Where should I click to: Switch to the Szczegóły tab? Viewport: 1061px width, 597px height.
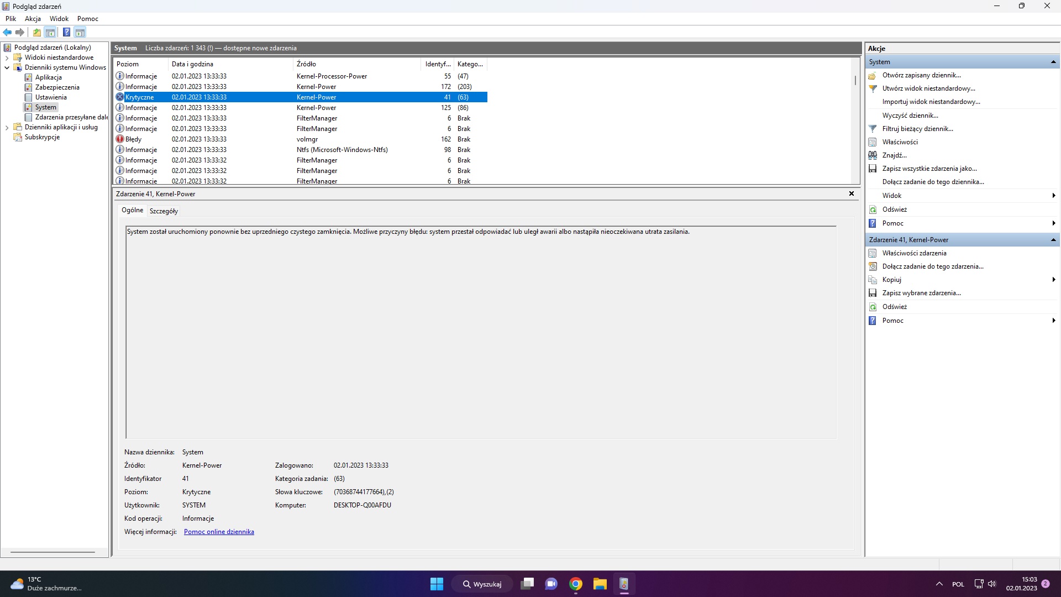point(163,211)
